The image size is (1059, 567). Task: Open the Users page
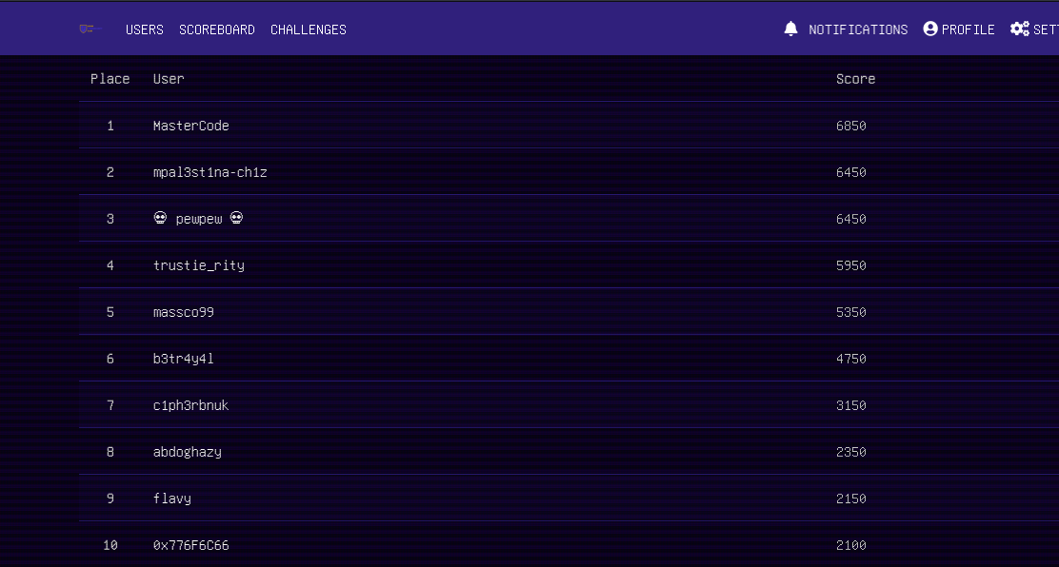point(145,29)
